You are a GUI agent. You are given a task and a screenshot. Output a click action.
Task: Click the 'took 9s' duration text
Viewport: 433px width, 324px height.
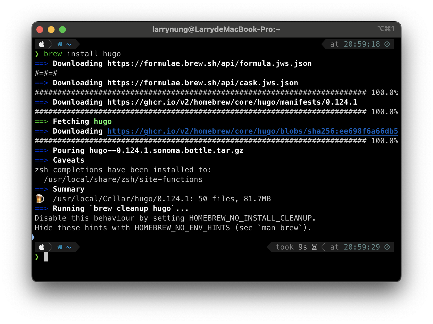tap(292, 247)
